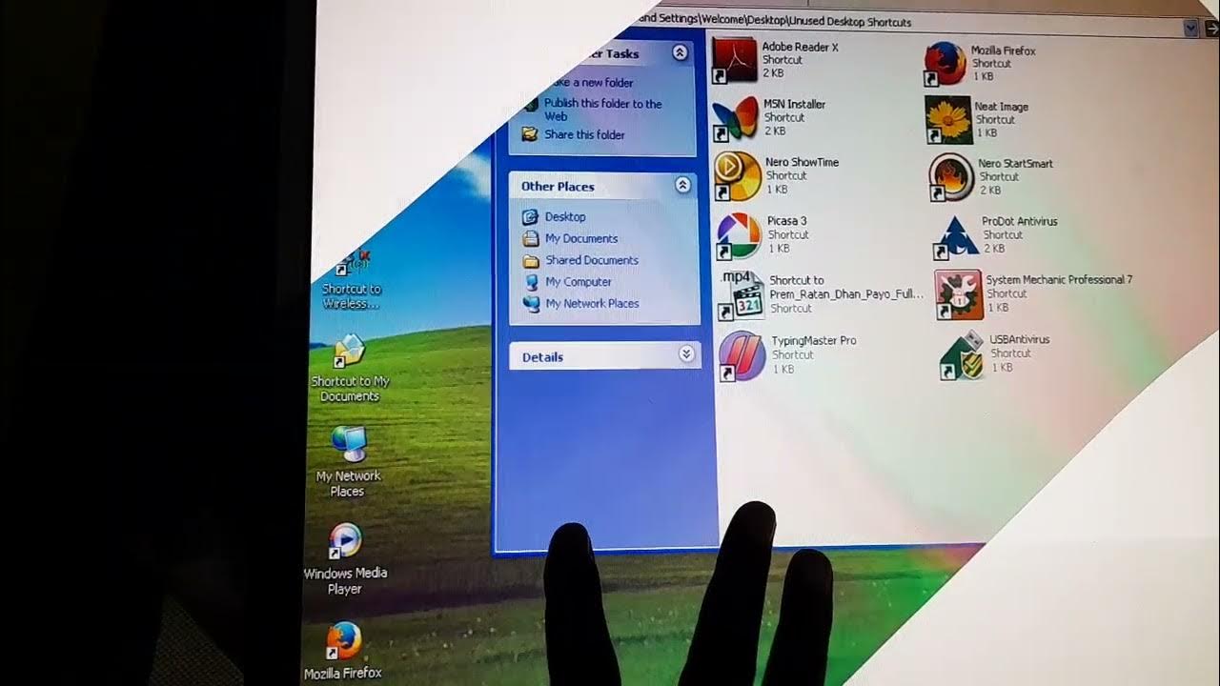Click the mp4 Prem_Ratan_Dhan_Payo shortcut icon
This screenshot has height=686, width=1220.
(x=741, y=294)
